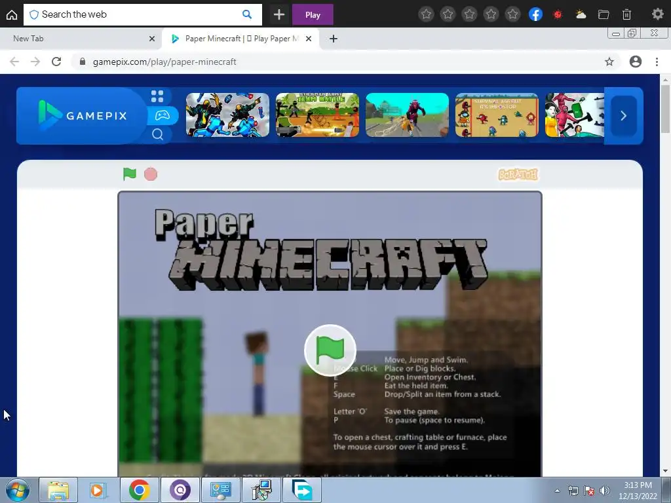This screenshot has width=671, height=503.
Task: Show hidden tray icons arrow
Action: click(x=557, y=491)
